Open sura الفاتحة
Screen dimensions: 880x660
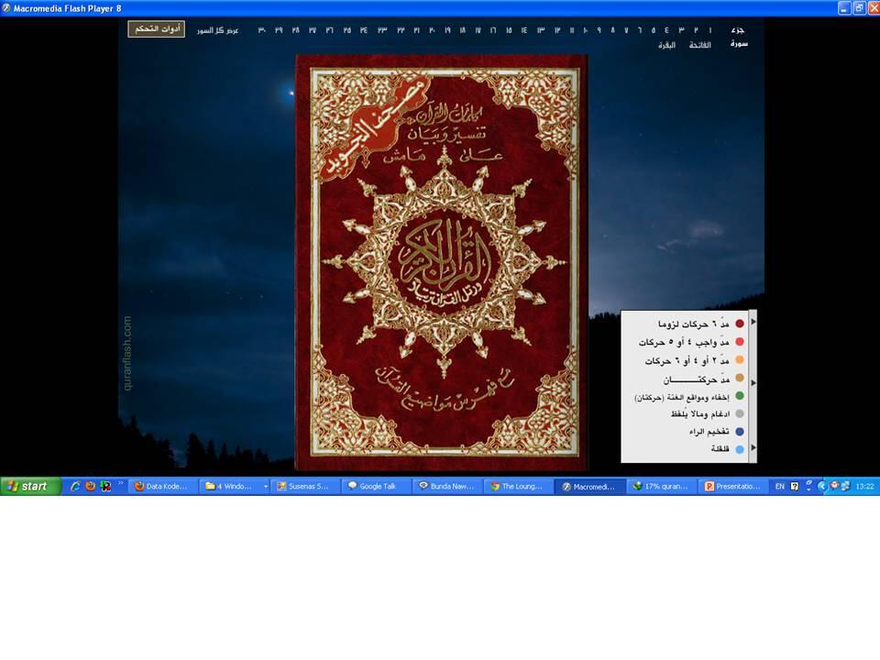(x=699, y=45)
